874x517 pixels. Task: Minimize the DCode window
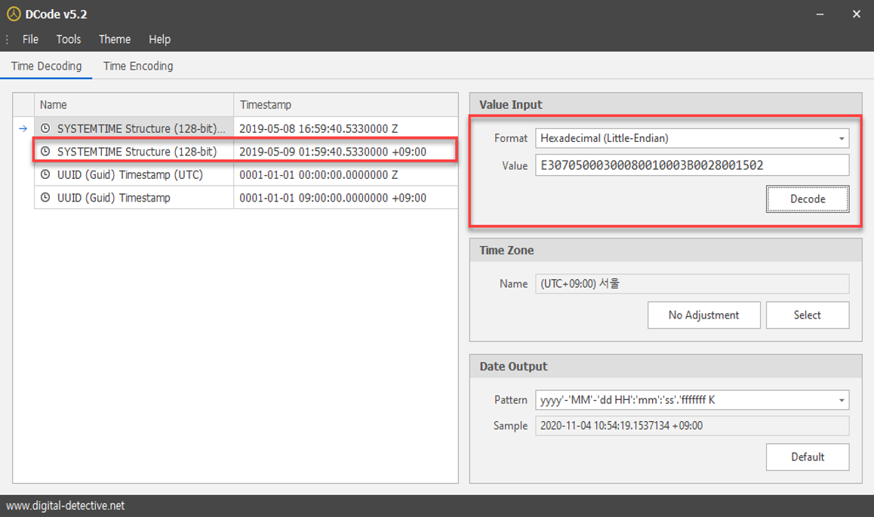tap(820, 14)
